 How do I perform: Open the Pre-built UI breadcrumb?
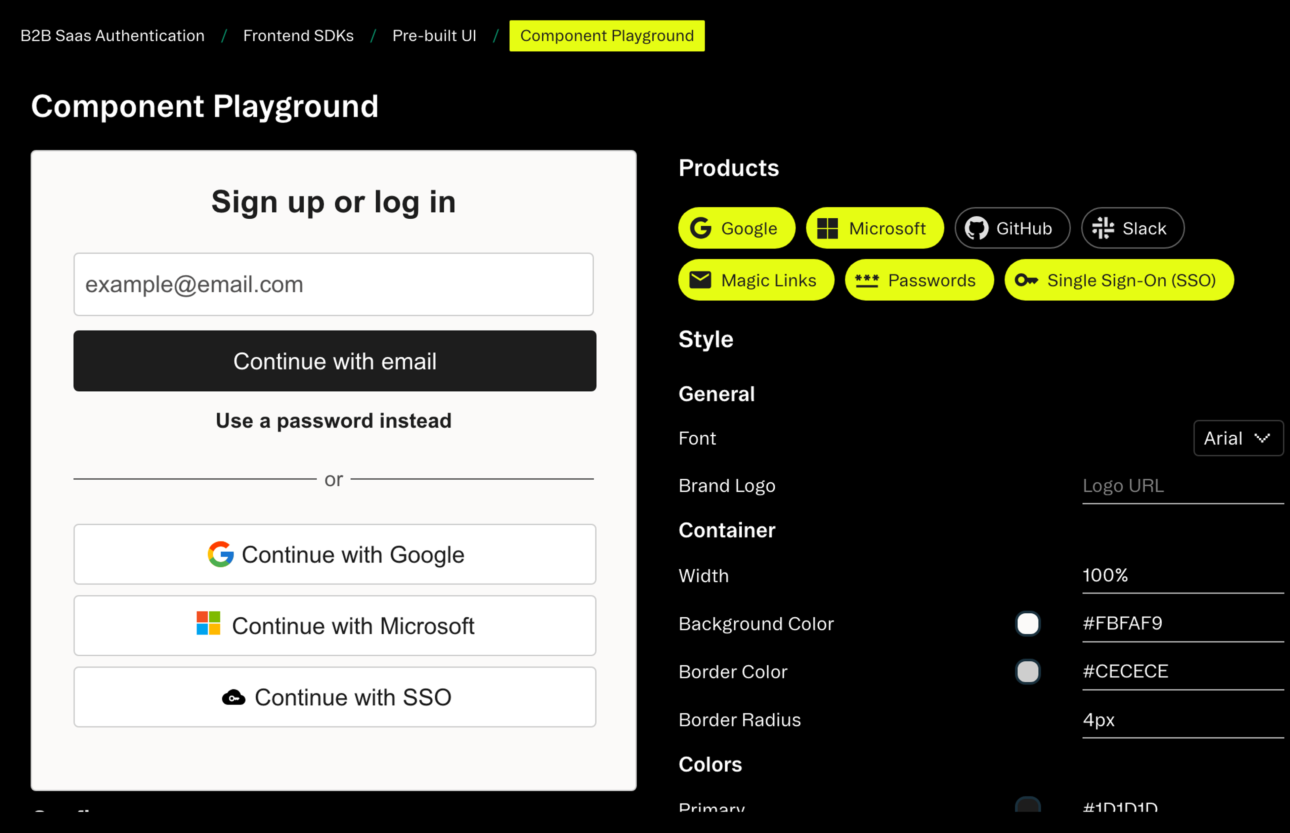tap(434, 36)
